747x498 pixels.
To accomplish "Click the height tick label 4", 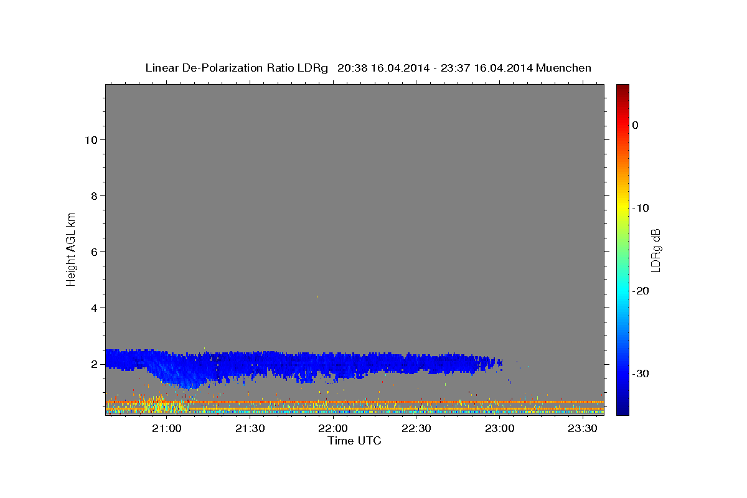I will coord(94,308).
